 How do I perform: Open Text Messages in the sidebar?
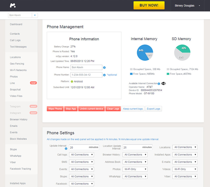point(18,47)
